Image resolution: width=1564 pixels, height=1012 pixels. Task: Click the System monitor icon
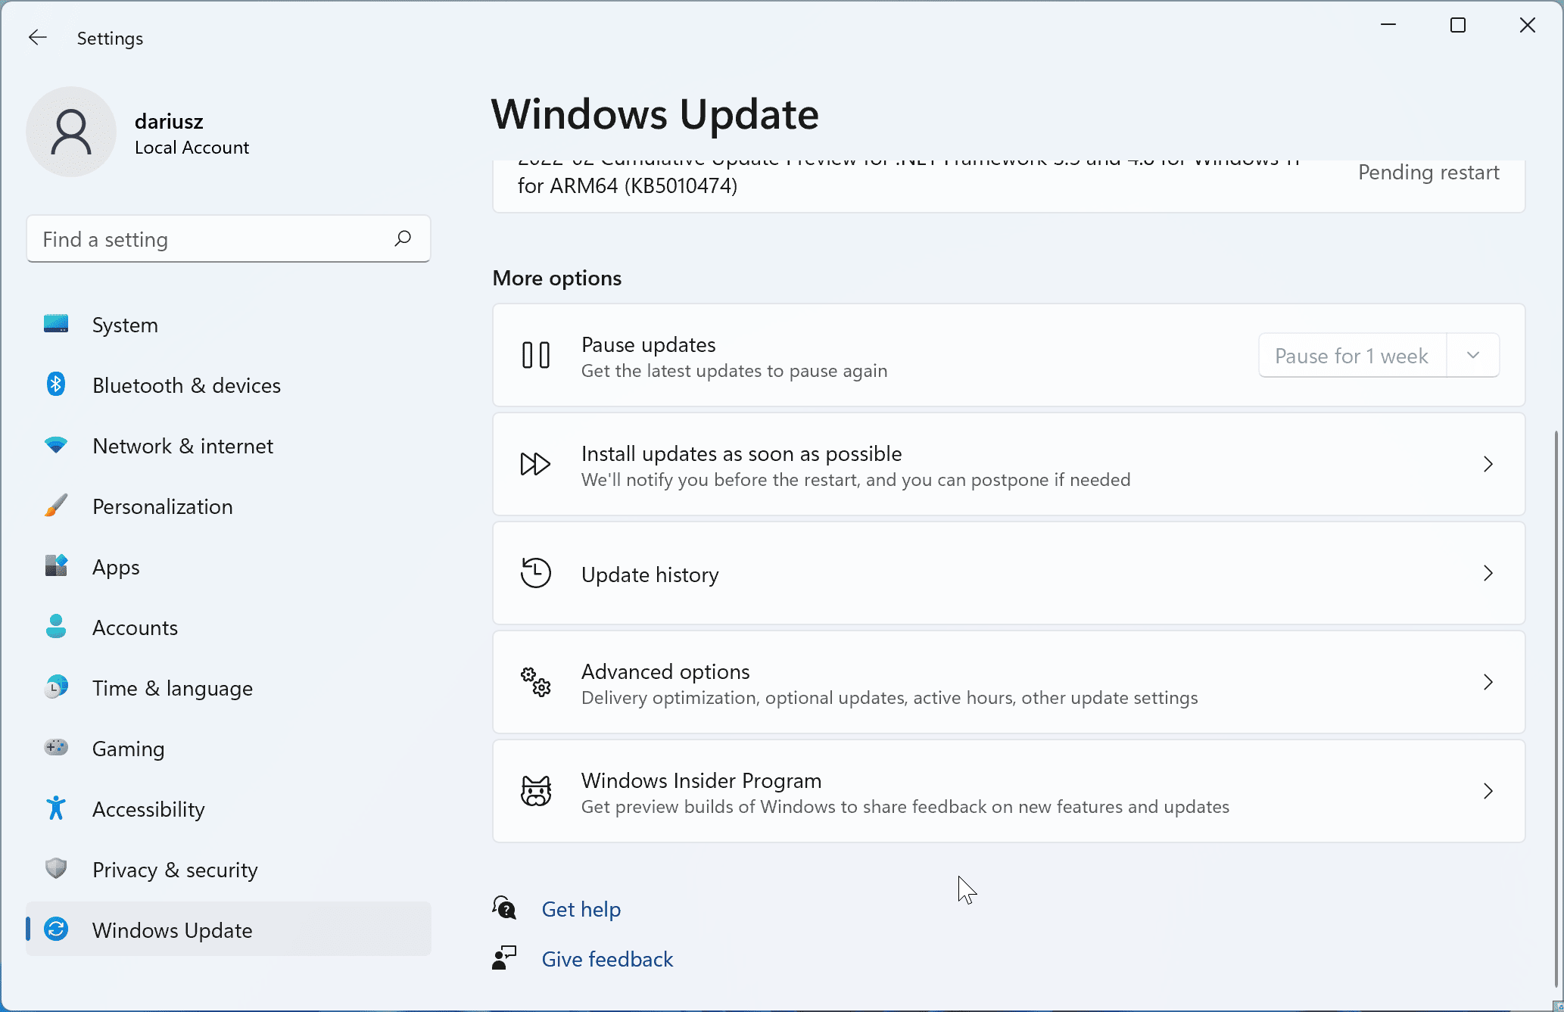[x=56, y=324]
